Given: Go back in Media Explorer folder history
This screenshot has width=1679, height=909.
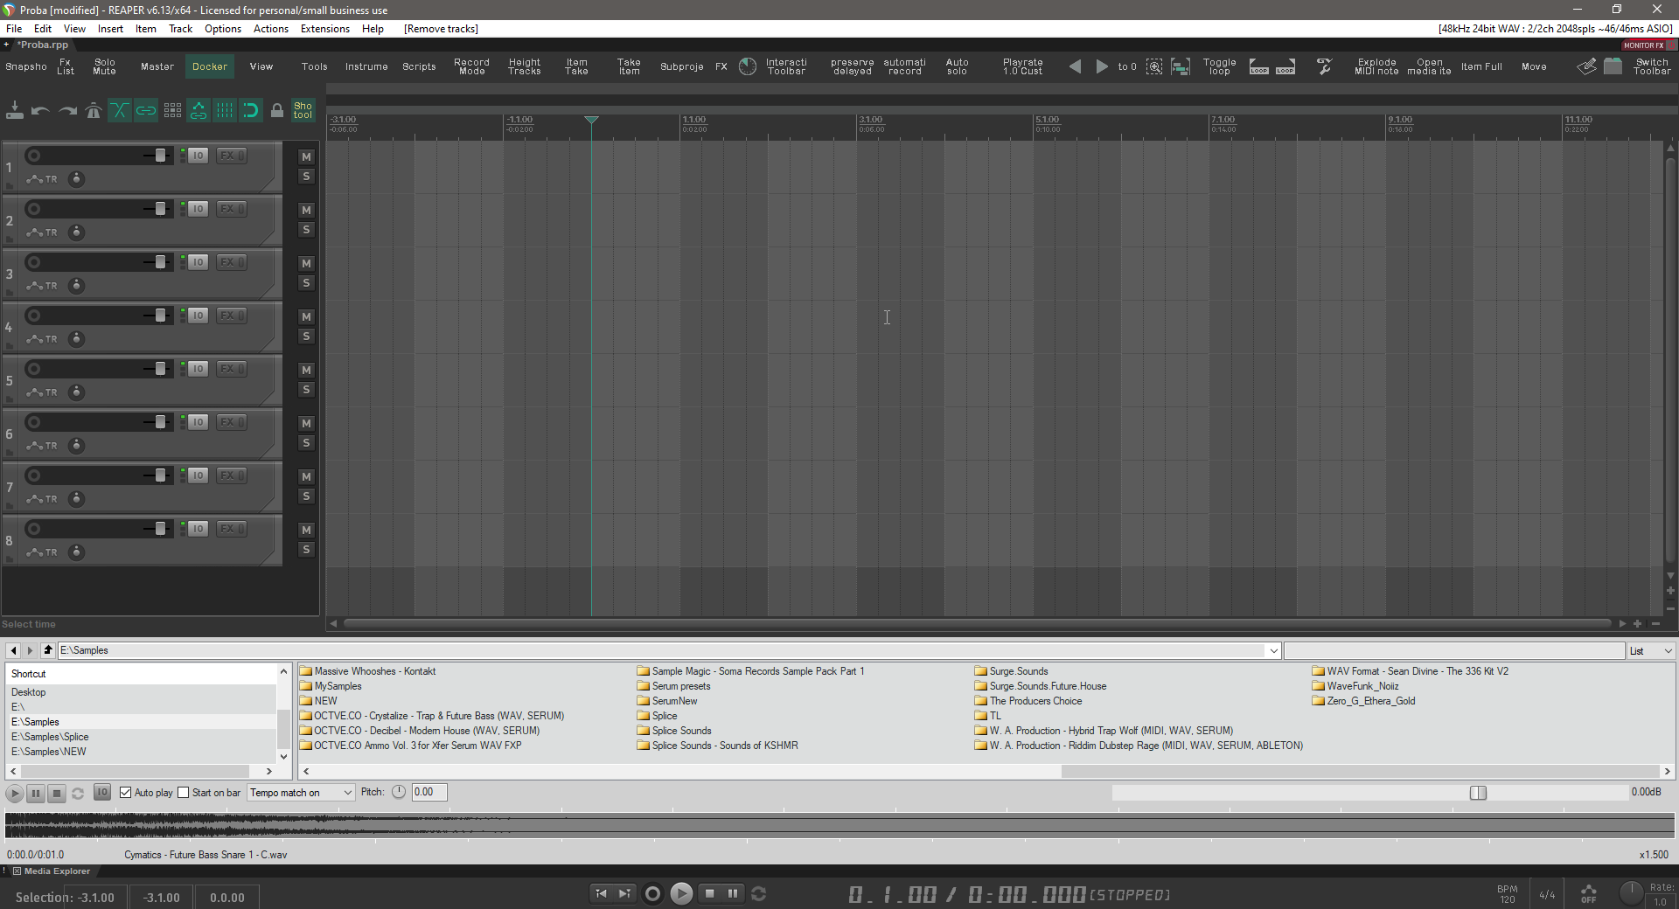Looking at the screenshot, I should pyautogui.click(x=13, y=650).
